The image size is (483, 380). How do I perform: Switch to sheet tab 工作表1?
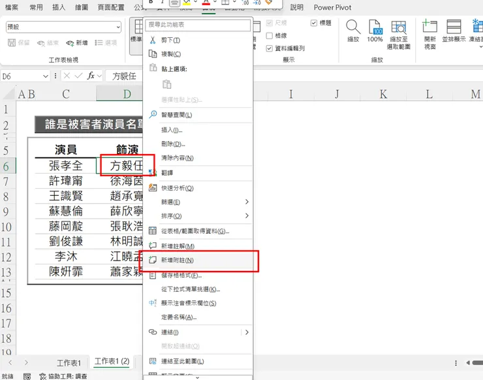(x=69, y=363)
